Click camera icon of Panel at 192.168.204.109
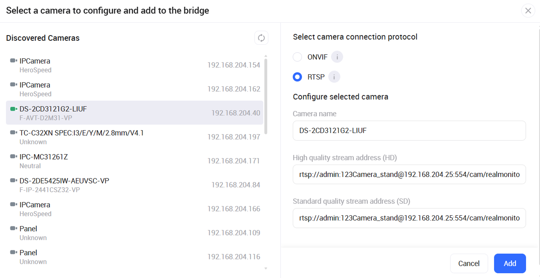 (x=14, y=228)
